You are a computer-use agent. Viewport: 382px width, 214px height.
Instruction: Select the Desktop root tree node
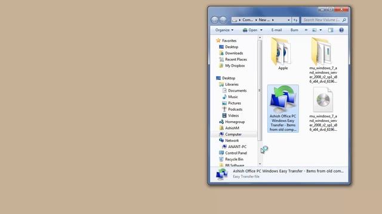229,78
